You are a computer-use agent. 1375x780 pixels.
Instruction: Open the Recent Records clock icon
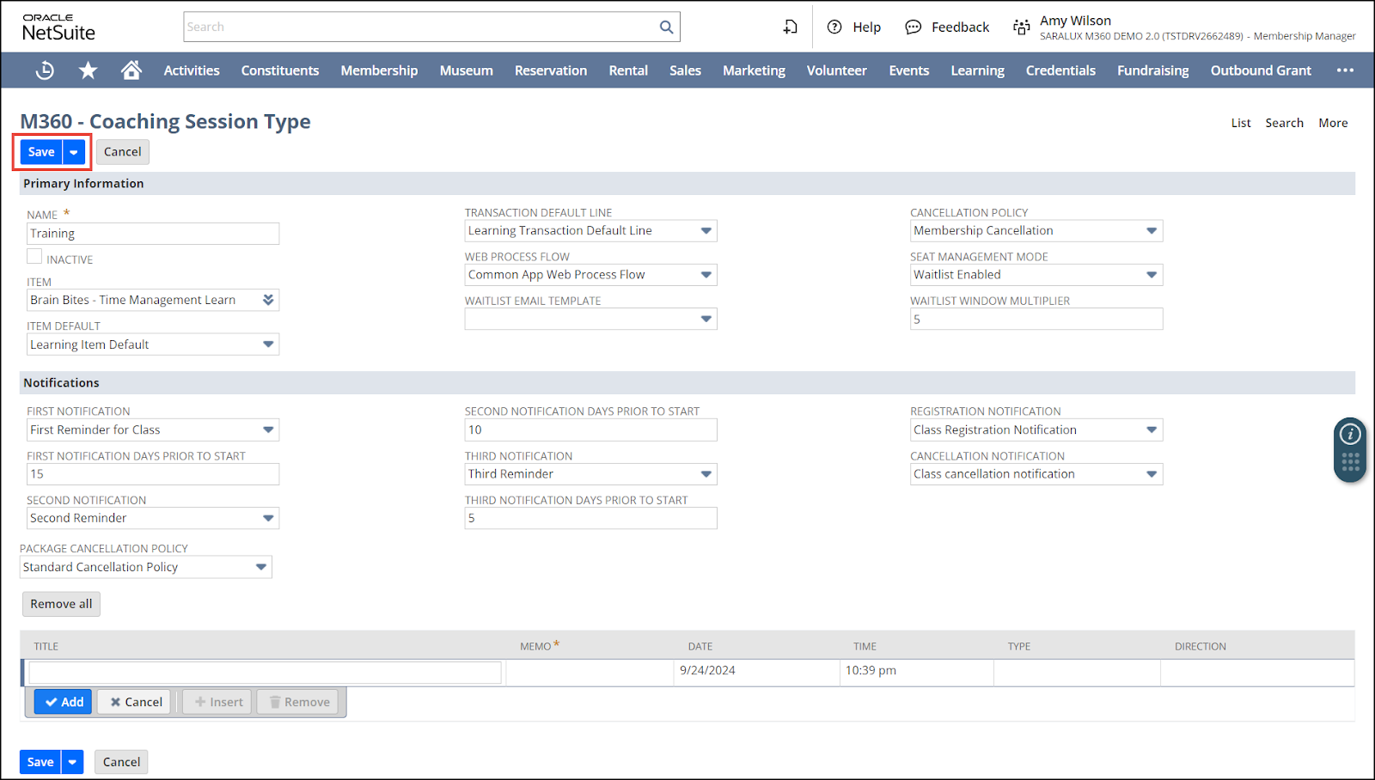[45, 70]
